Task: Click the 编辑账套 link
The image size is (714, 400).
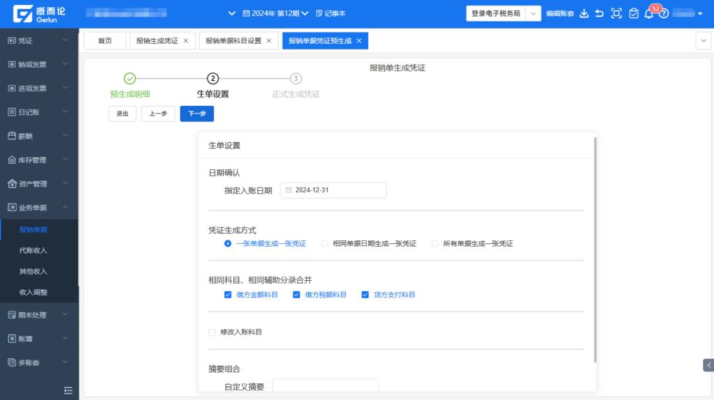Action: 560,13
